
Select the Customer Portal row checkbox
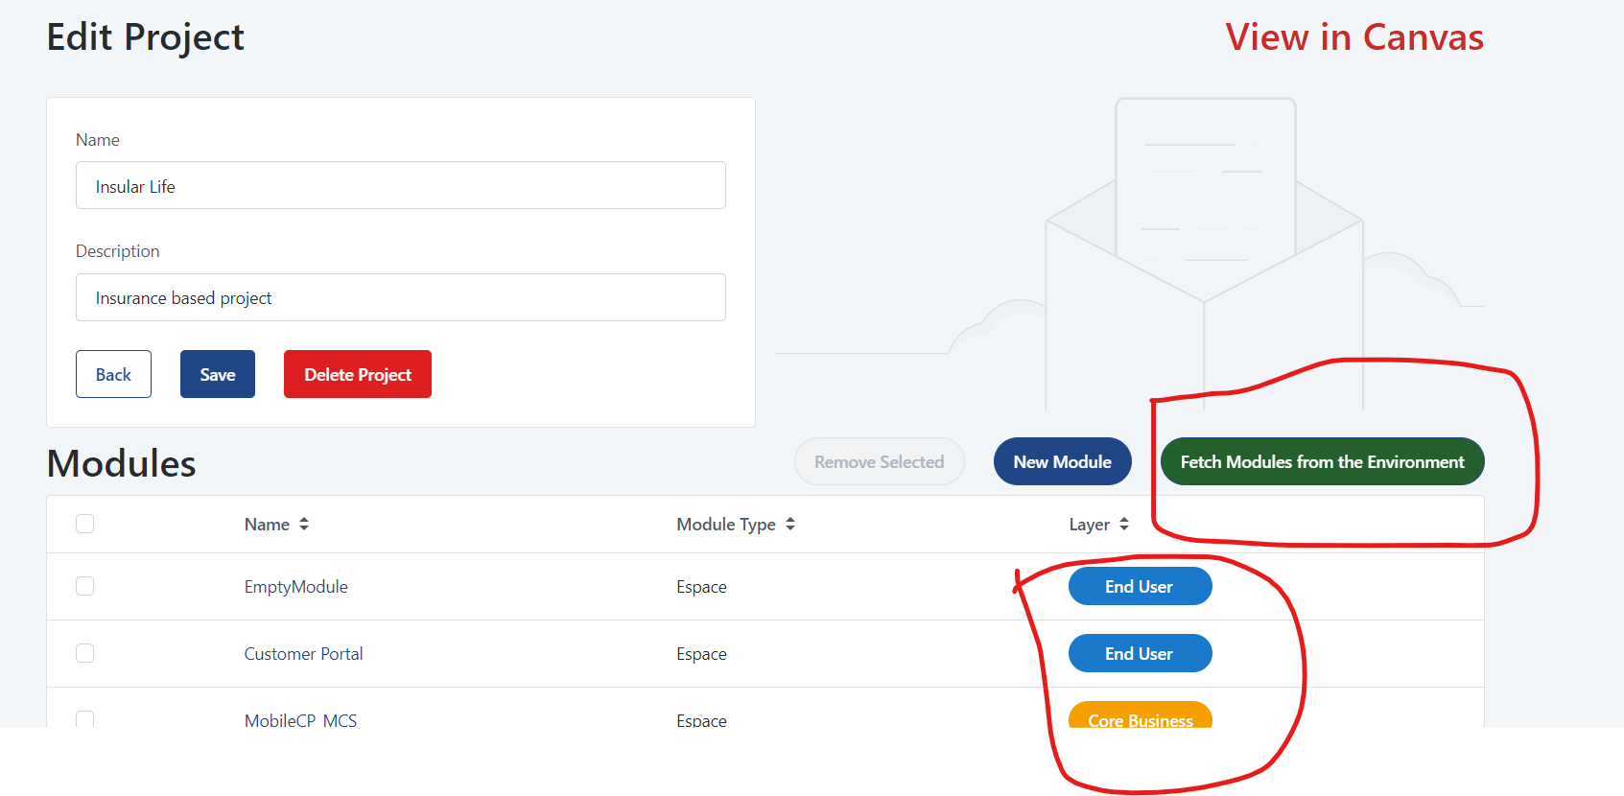click(x=85, y=653)
